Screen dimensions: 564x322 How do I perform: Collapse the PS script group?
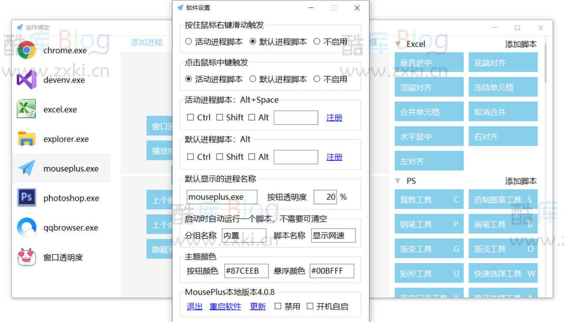397,181
